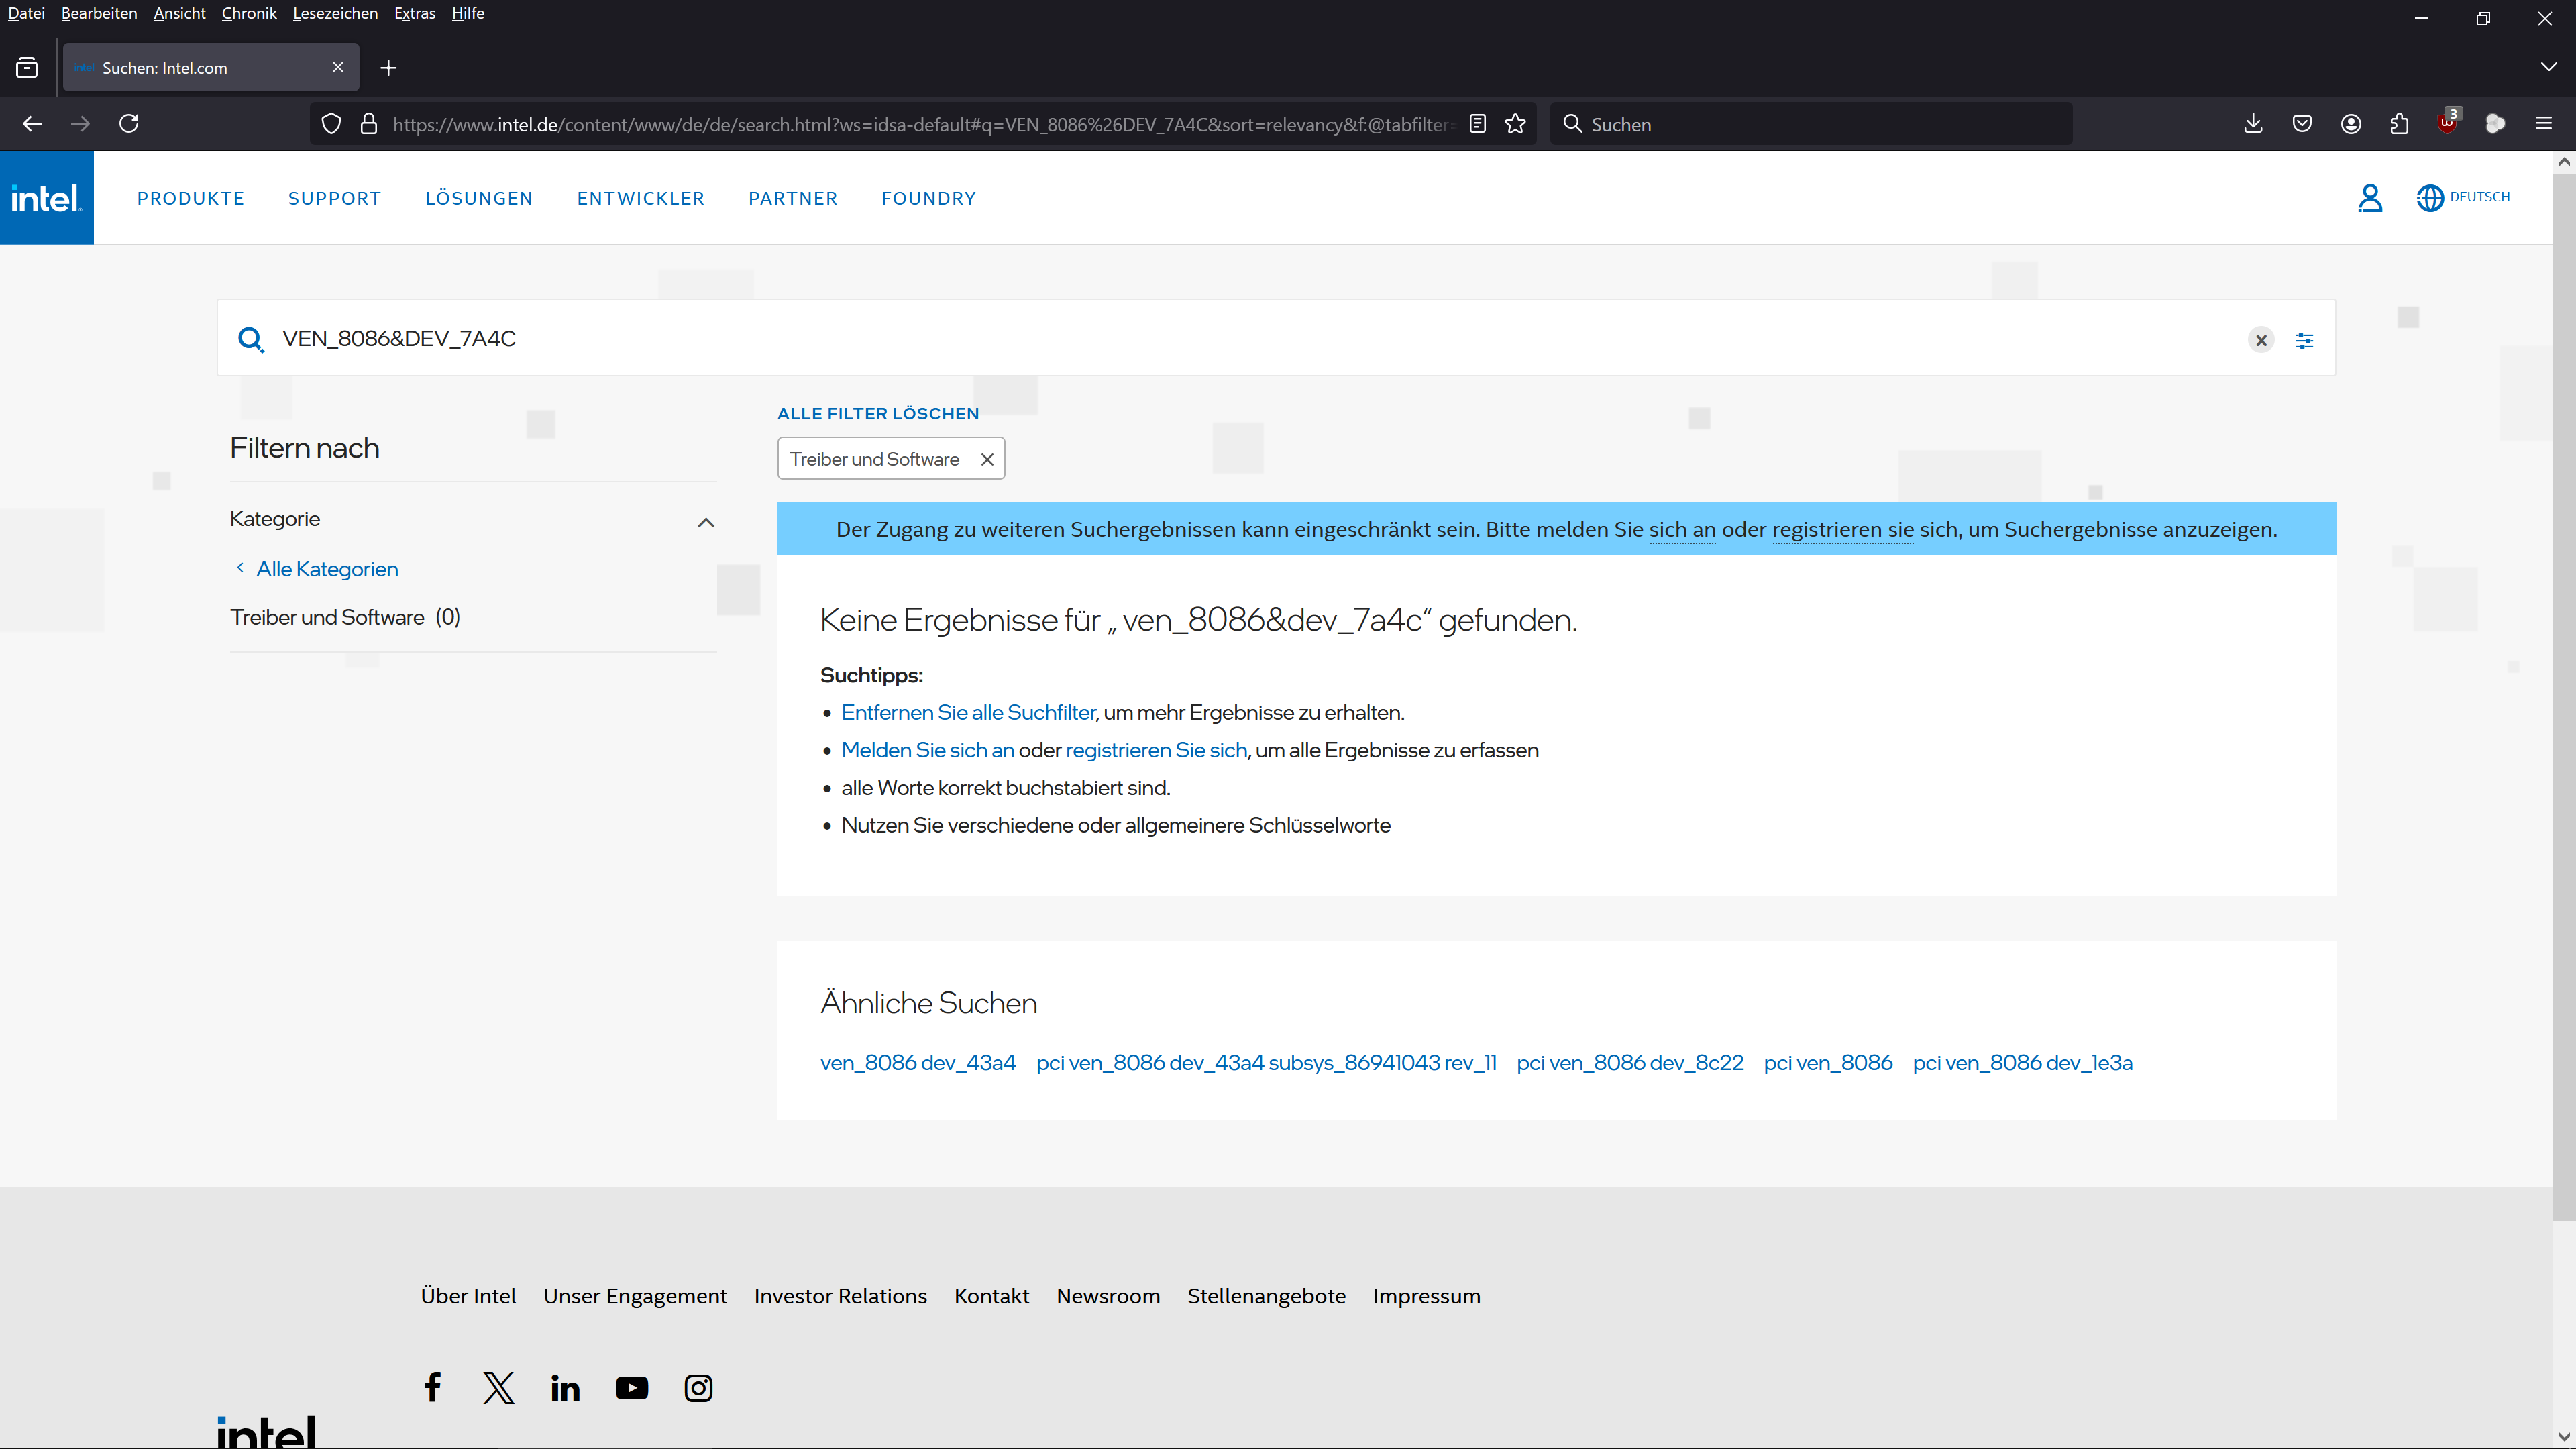Screen dimensions: 2576x1449
Task: Open the list all tabs dropdown arrow
Action: click(x=2548, y=67)
